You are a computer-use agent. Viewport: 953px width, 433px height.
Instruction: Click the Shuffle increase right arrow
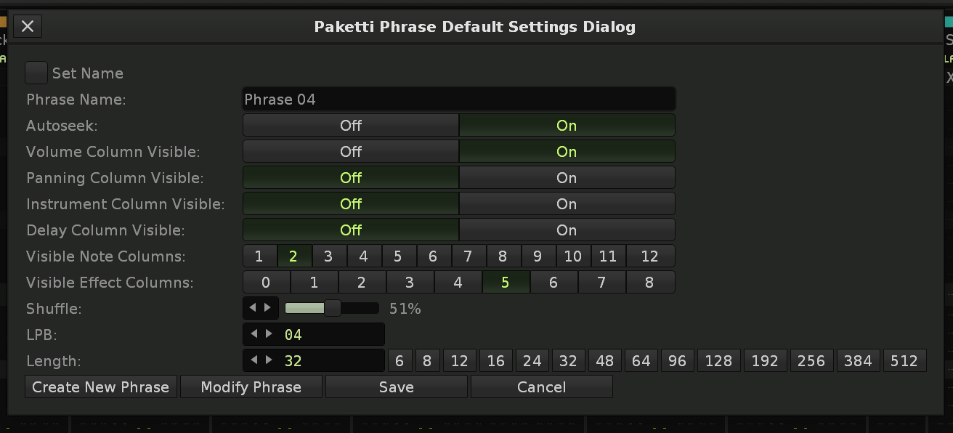268,308
